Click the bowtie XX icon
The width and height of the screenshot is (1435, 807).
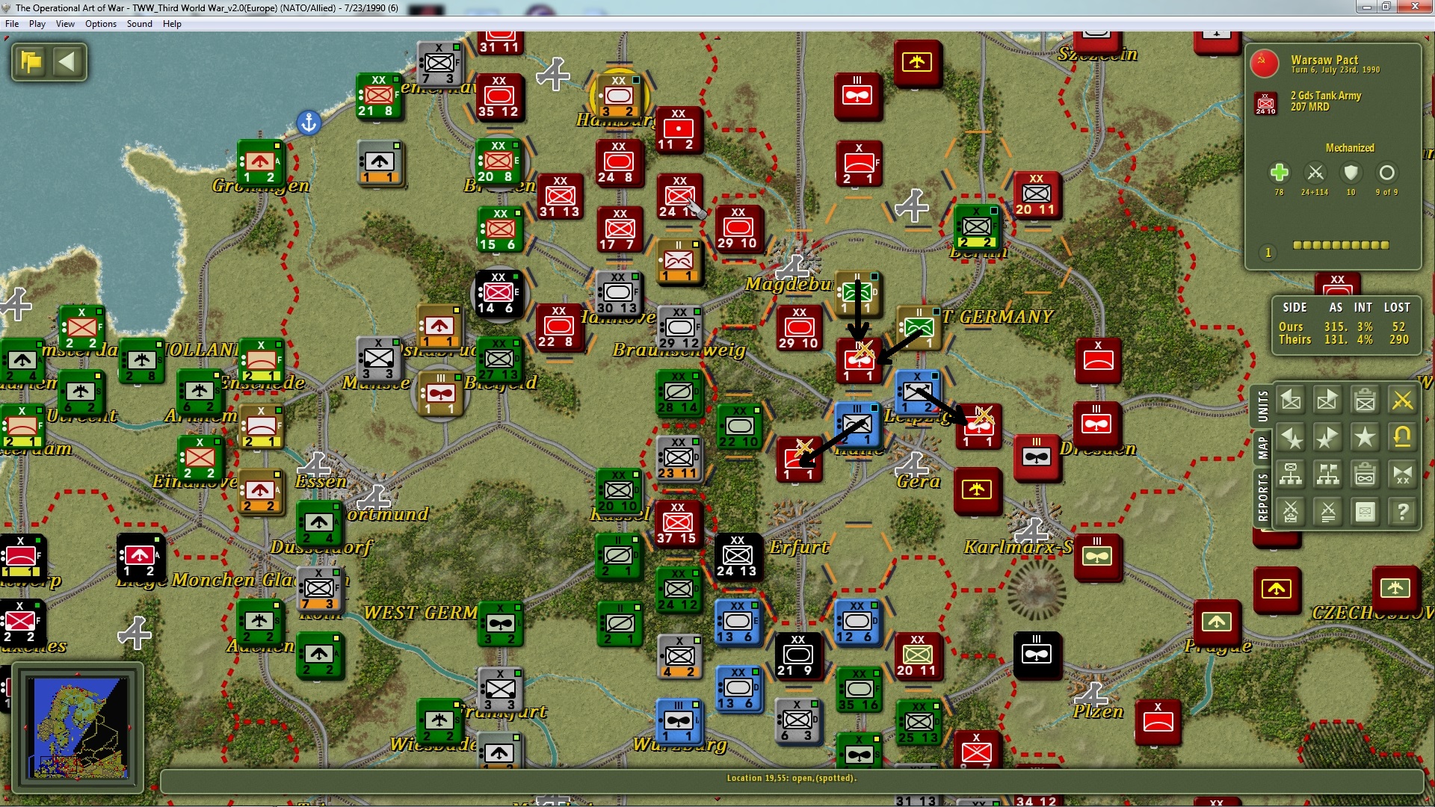pyautogui.click(x=1402, y=474)
